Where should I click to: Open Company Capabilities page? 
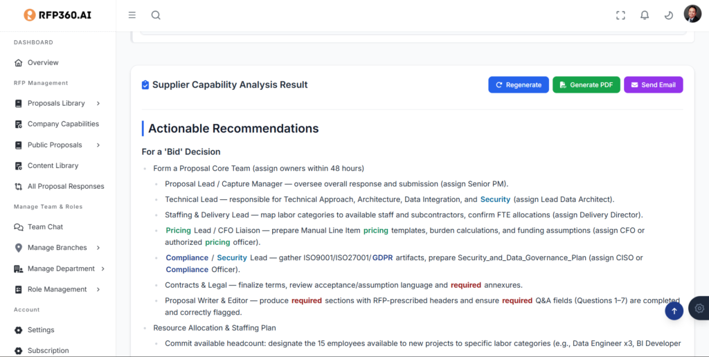(x=62, y=125)
